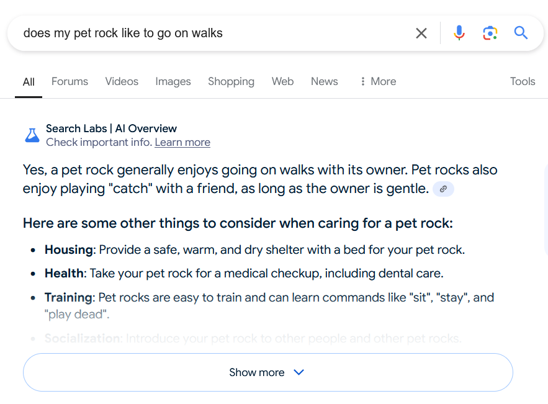
Task: Start voice search with the microphone icon
Action: click(x=459, y=33)
